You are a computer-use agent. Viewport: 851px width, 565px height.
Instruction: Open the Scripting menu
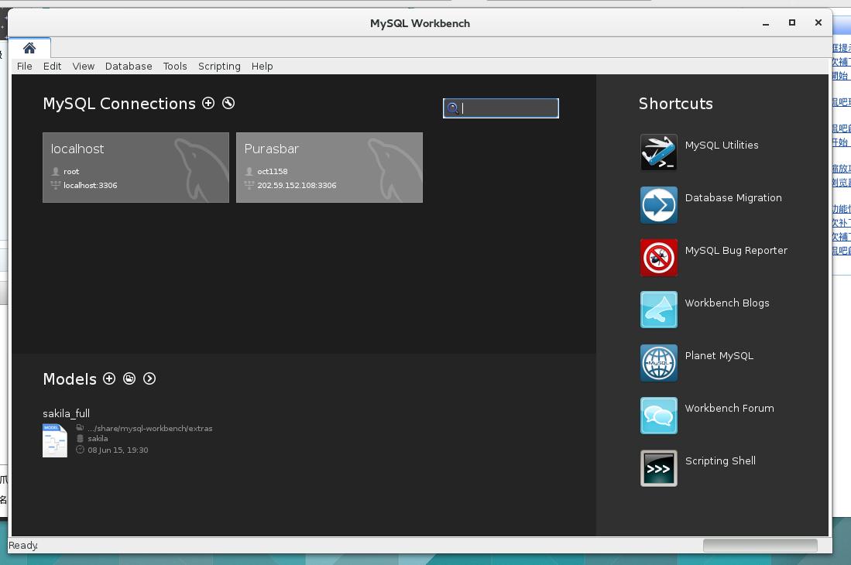tap(219, 66)
